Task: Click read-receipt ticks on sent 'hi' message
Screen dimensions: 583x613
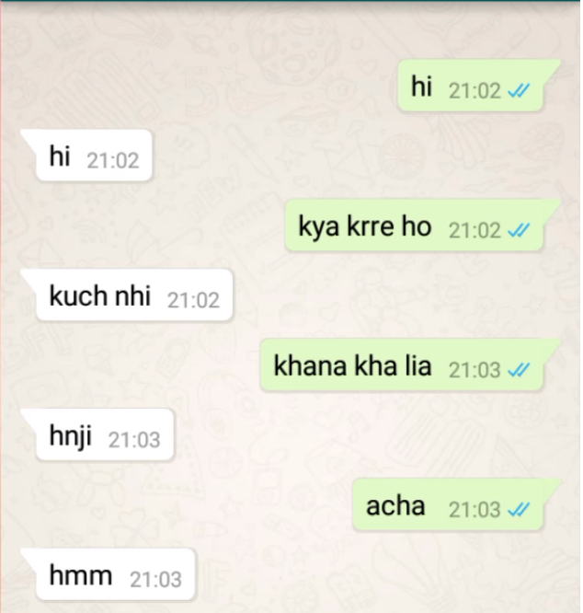Action: pos(519,91)
